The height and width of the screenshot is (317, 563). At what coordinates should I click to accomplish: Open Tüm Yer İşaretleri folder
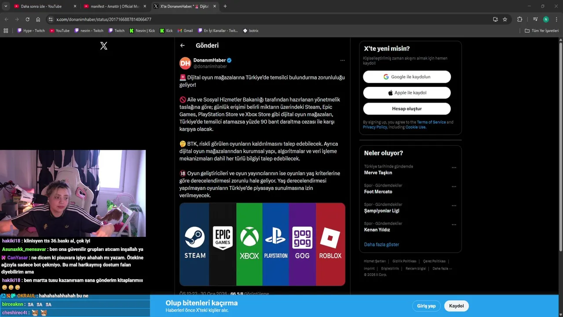(x=541, y=31)
